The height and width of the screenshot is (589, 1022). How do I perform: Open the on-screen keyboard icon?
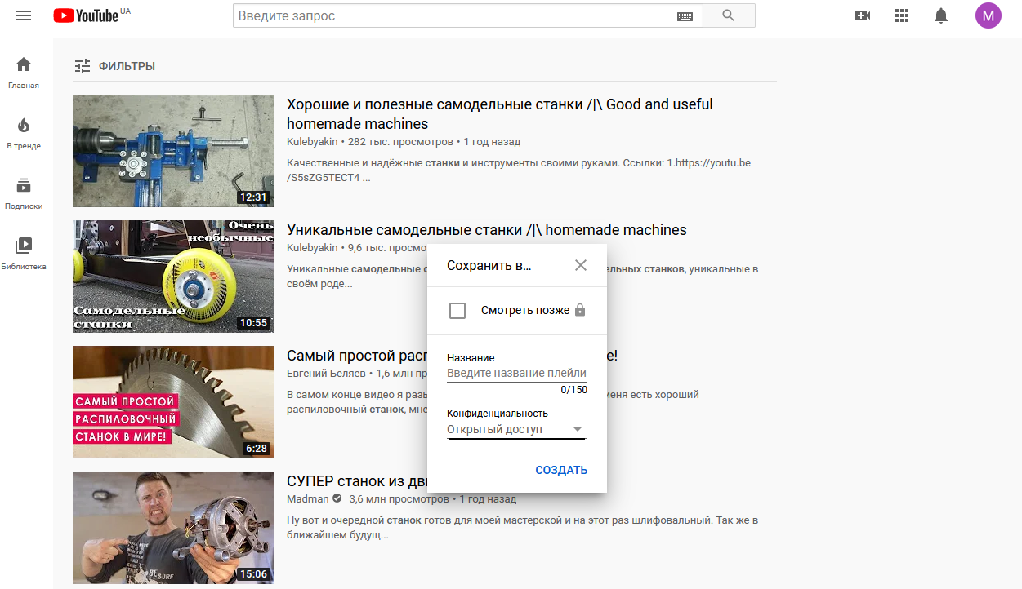685,16
